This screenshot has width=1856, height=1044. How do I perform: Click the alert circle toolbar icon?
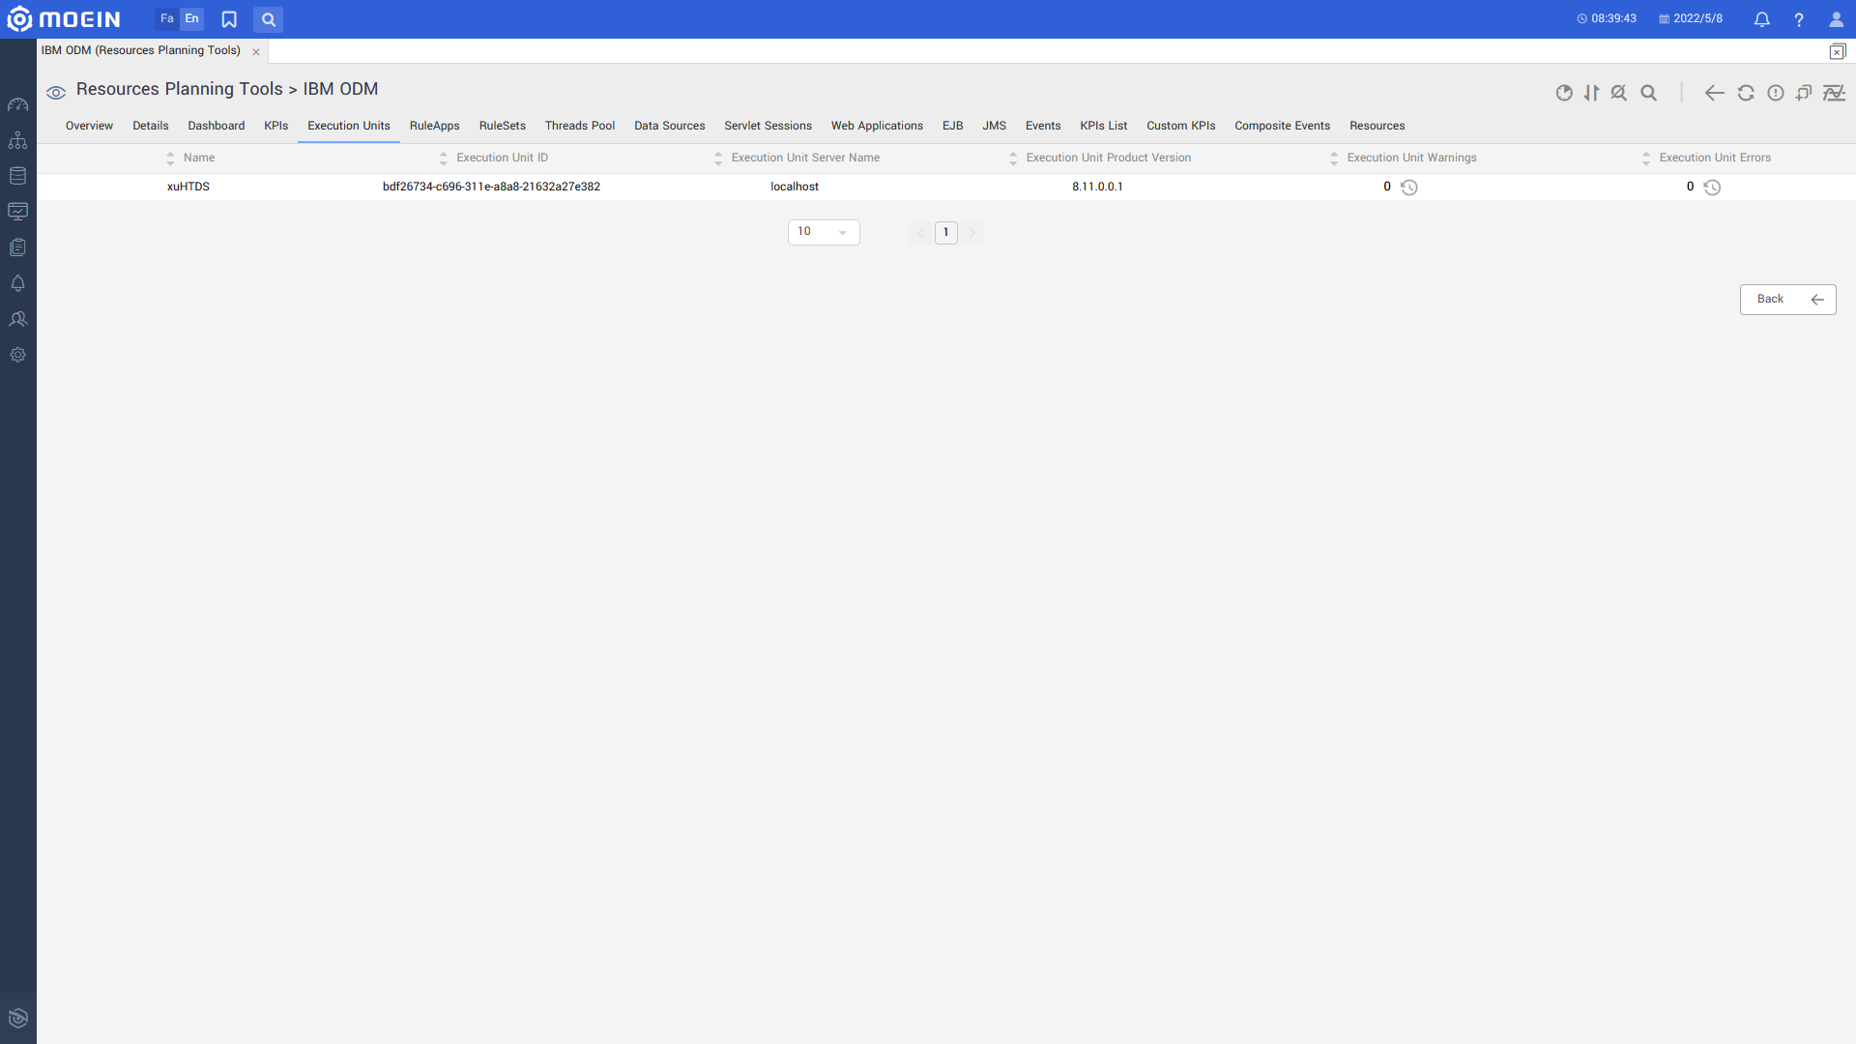1776,93
